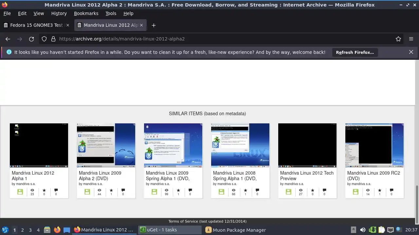Viewport: 419px width, 235px height.
Task: Open the Bookmarks menu
Action: (86, 13)
